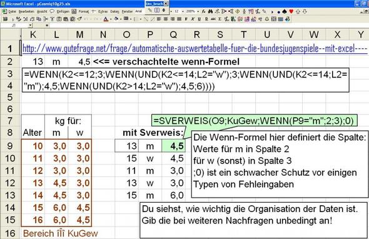Image resolution: width=369 pixels, height=239 pixels.
Task: Click the black spade icon in toolbar
Action: point(285,11)
